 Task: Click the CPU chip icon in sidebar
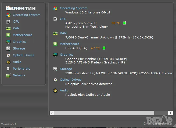(8, 22)
